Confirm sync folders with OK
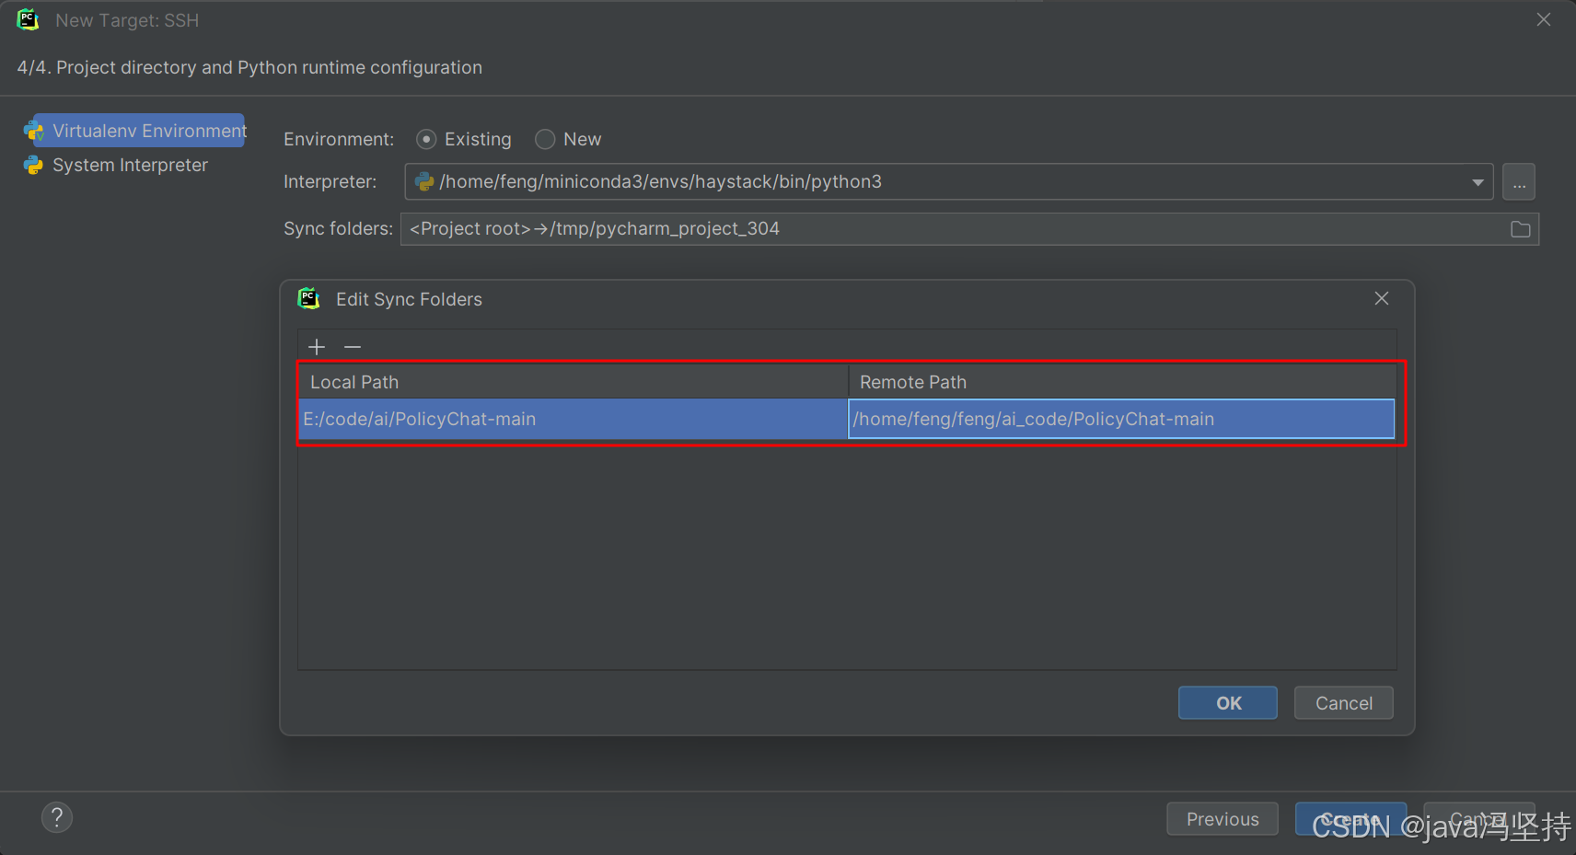The height and width of the screenshot is (855, 1576). pos(1227,702)
